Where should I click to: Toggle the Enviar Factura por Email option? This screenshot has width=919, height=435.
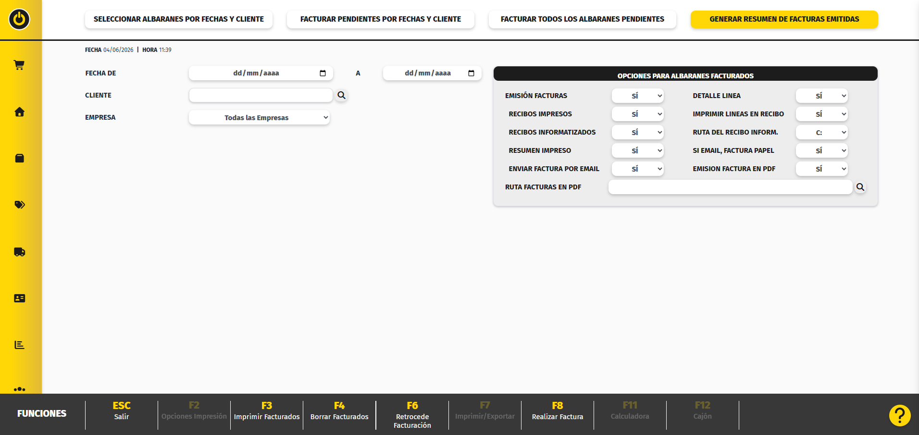coord(638,169)
